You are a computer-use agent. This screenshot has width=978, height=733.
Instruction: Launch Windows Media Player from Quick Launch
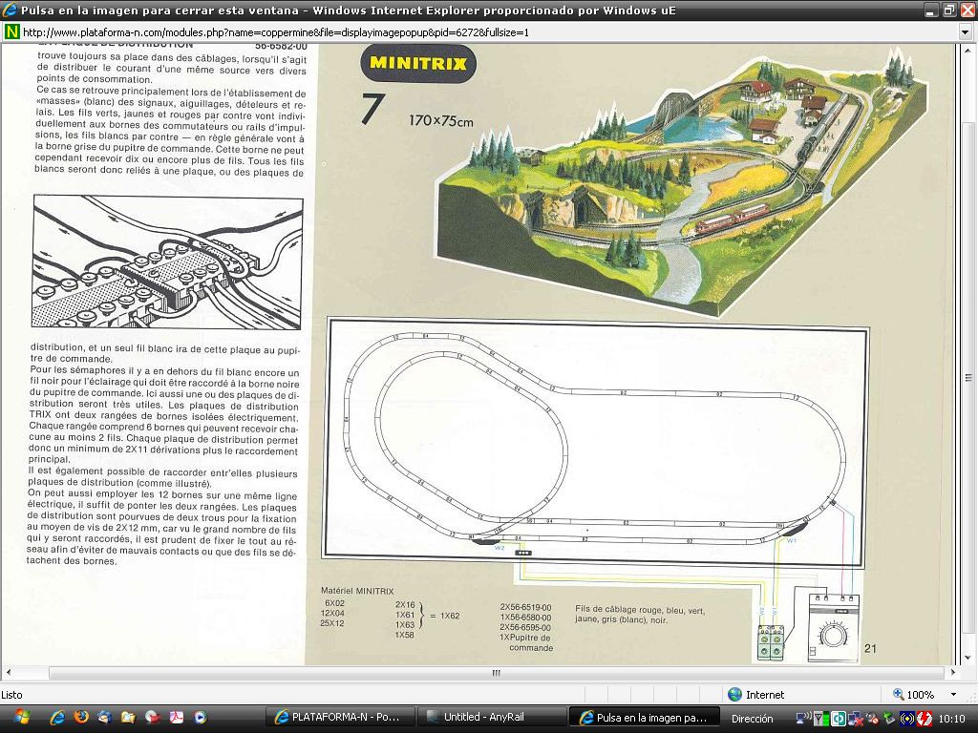200,717
